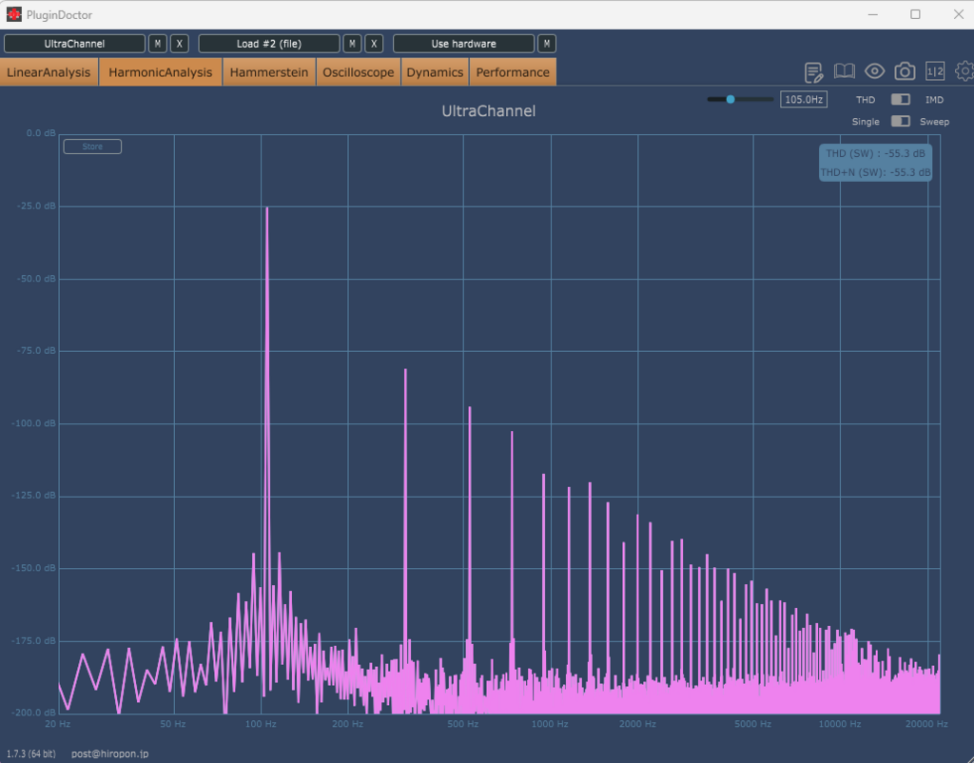Image resolution: width=974 pixels, height=763 pixels.
Task: Toggle the THD / IMD switch
Action: (x=901, y=99)
